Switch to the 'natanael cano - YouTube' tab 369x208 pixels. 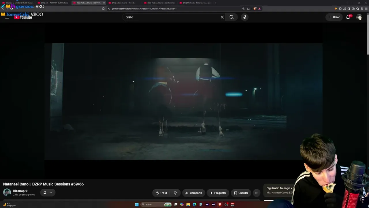(x=123, y=3)
